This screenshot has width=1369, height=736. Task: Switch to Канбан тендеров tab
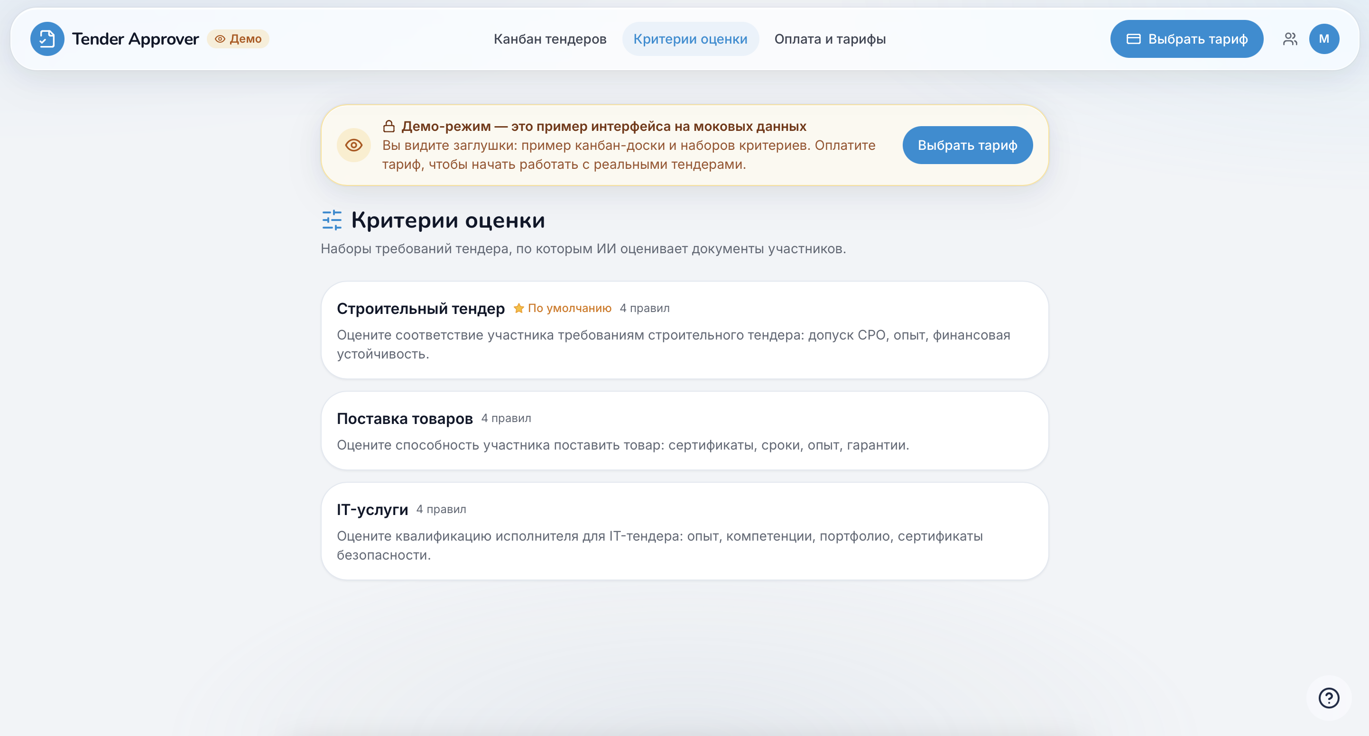point(550,39)
